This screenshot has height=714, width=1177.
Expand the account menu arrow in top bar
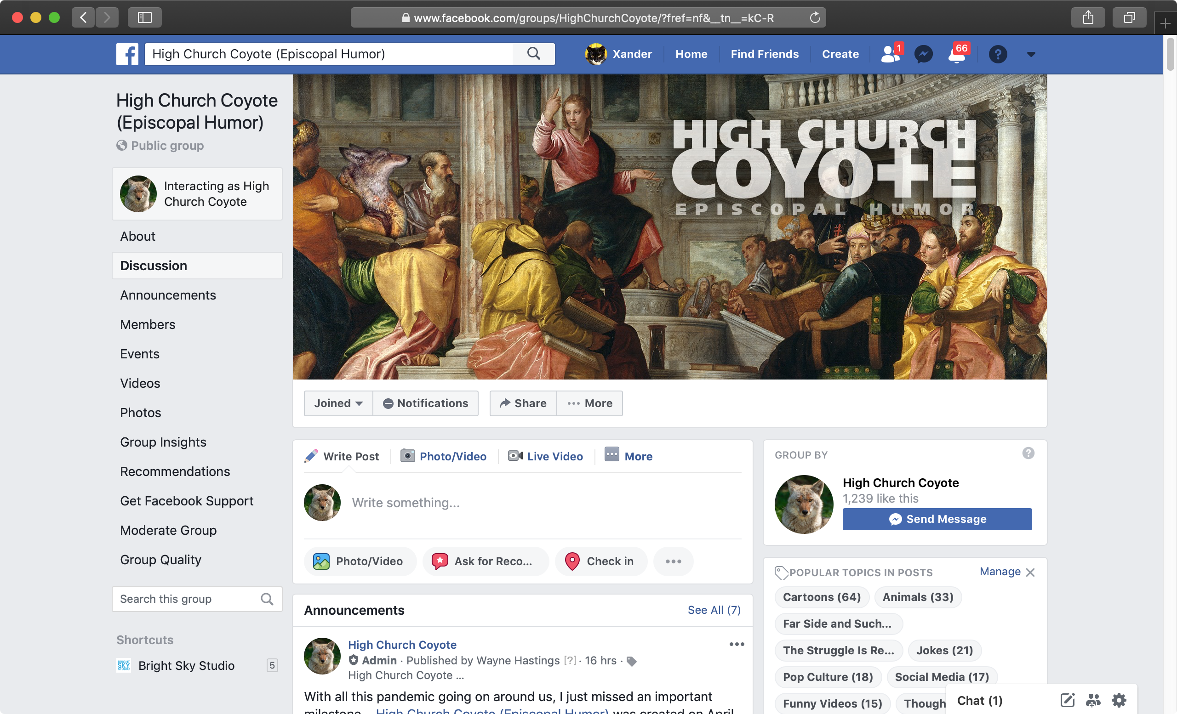(1031, 54)
